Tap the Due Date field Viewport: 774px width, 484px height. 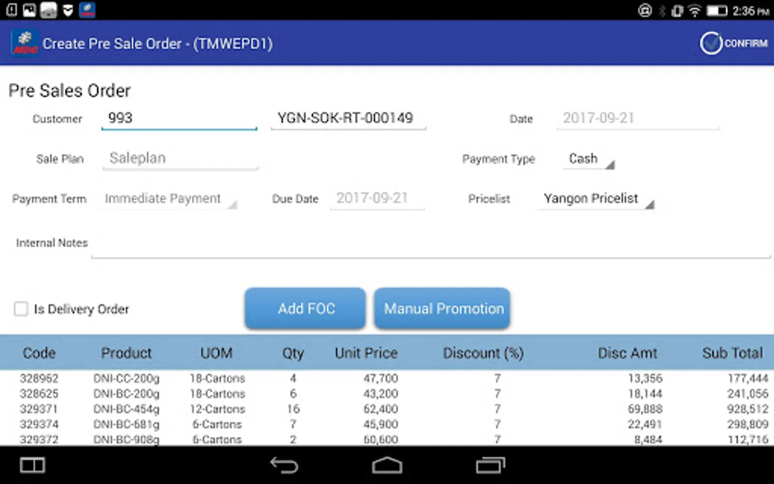[x=377, y=198]
